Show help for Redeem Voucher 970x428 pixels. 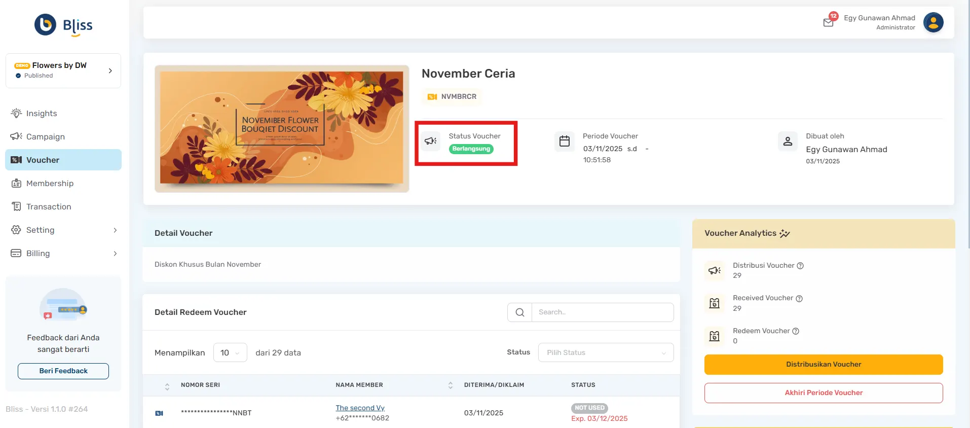pyautogui.click(x=796, y=331)
